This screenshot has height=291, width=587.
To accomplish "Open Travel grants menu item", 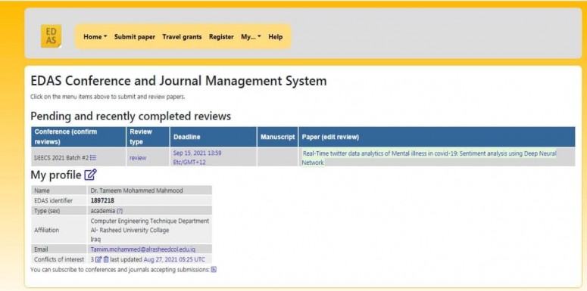I will (x=182, y=36).
